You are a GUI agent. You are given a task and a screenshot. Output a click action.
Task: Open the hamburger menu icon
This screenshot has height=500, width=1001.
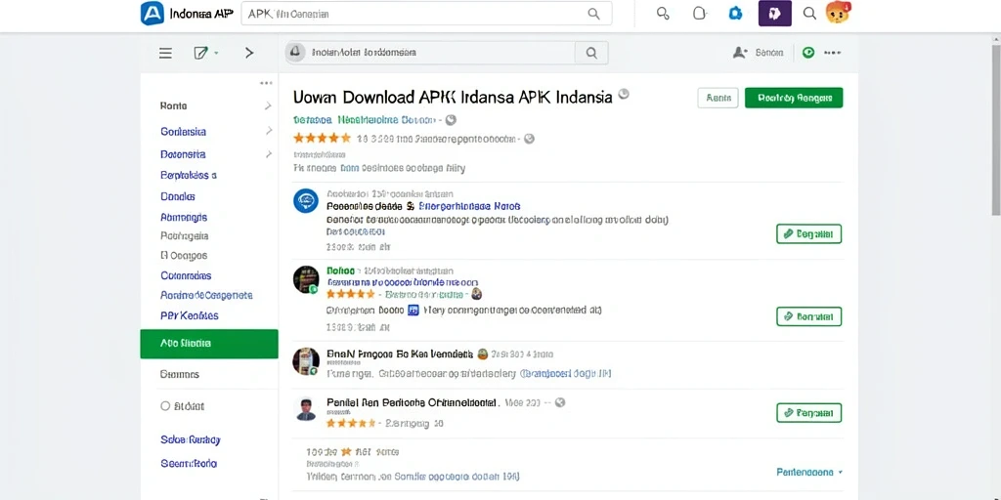point(165,53)
